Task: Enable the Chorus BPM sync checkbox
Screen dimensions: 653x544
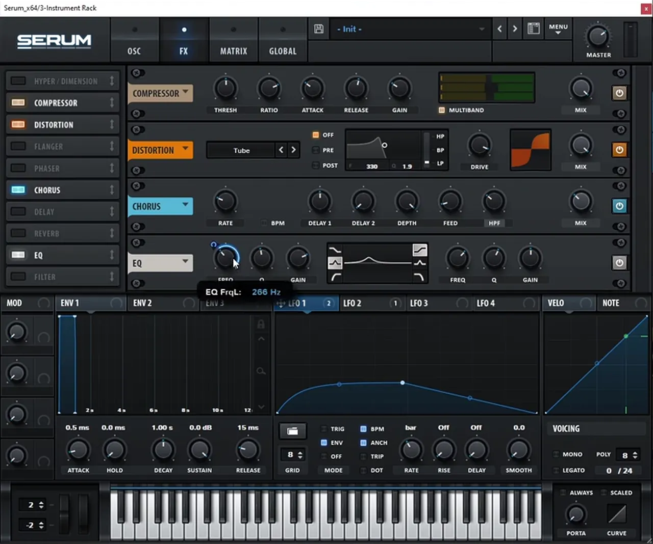Action: tap(264, 223)
